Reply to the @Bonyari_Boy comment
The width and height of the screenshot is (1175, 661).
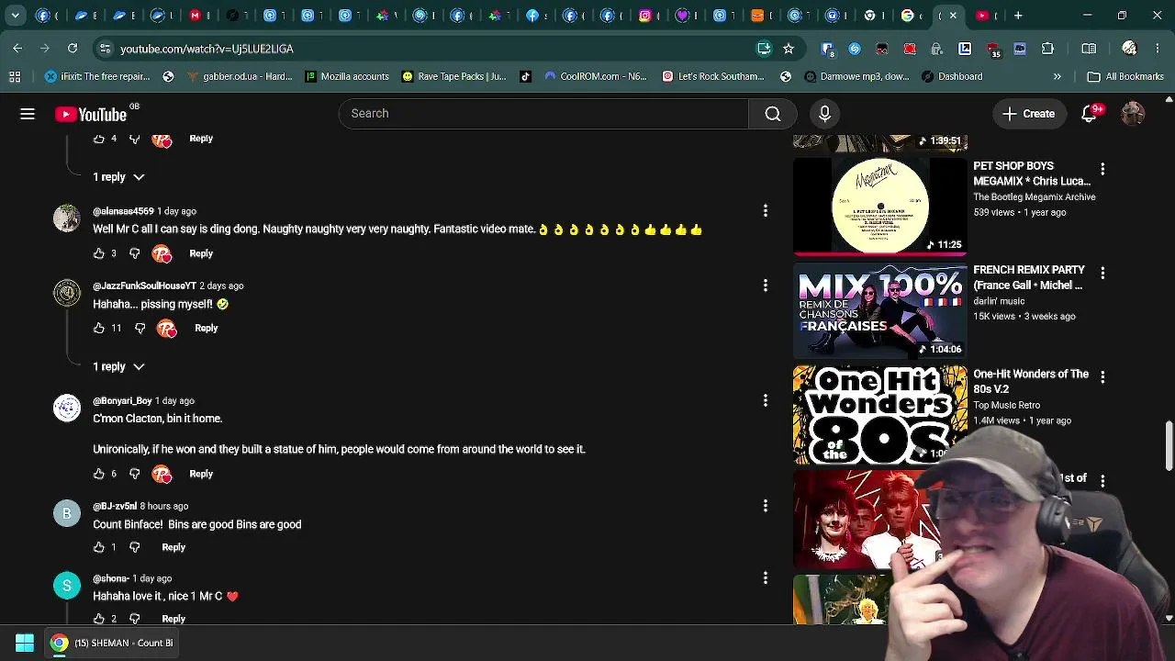click(201, 474)
